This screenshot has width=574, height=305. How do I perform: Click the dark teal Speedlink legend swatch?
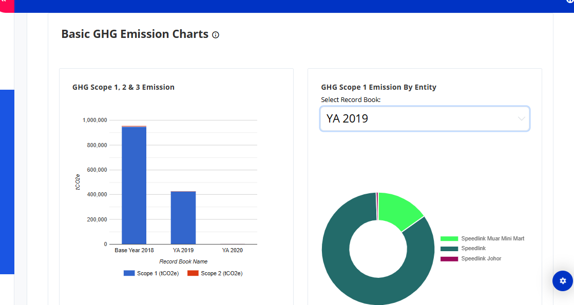coord(449,249)
